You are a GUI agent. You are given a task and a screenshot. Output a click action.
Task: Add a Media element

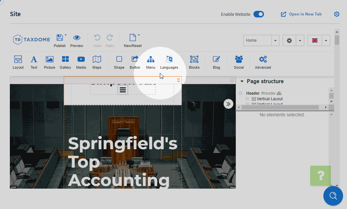click(81, 62)
